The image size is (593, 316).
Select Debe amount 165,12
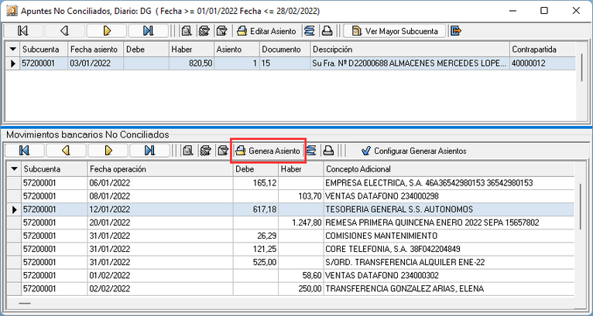(x=255, y=183)
